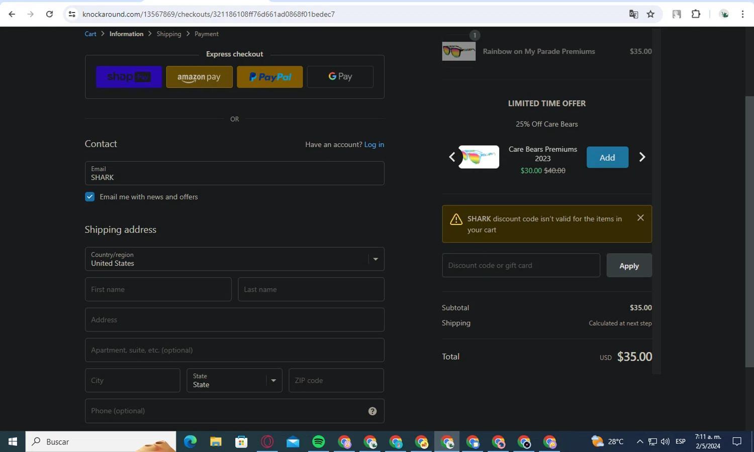Click the browser address bar URL
Screen dimensions: 754x452
[209, 14]
